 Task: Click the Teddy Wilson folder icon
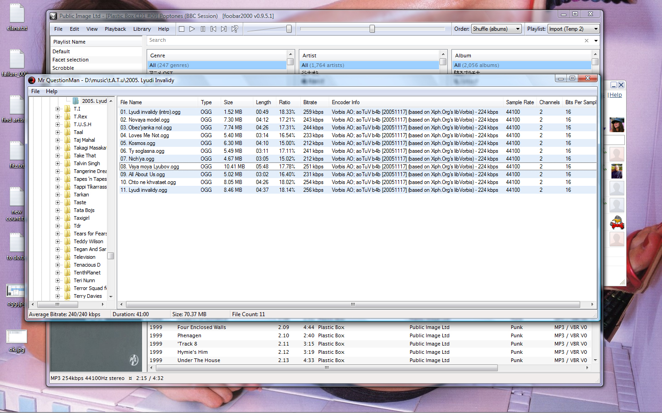[68, 241]
